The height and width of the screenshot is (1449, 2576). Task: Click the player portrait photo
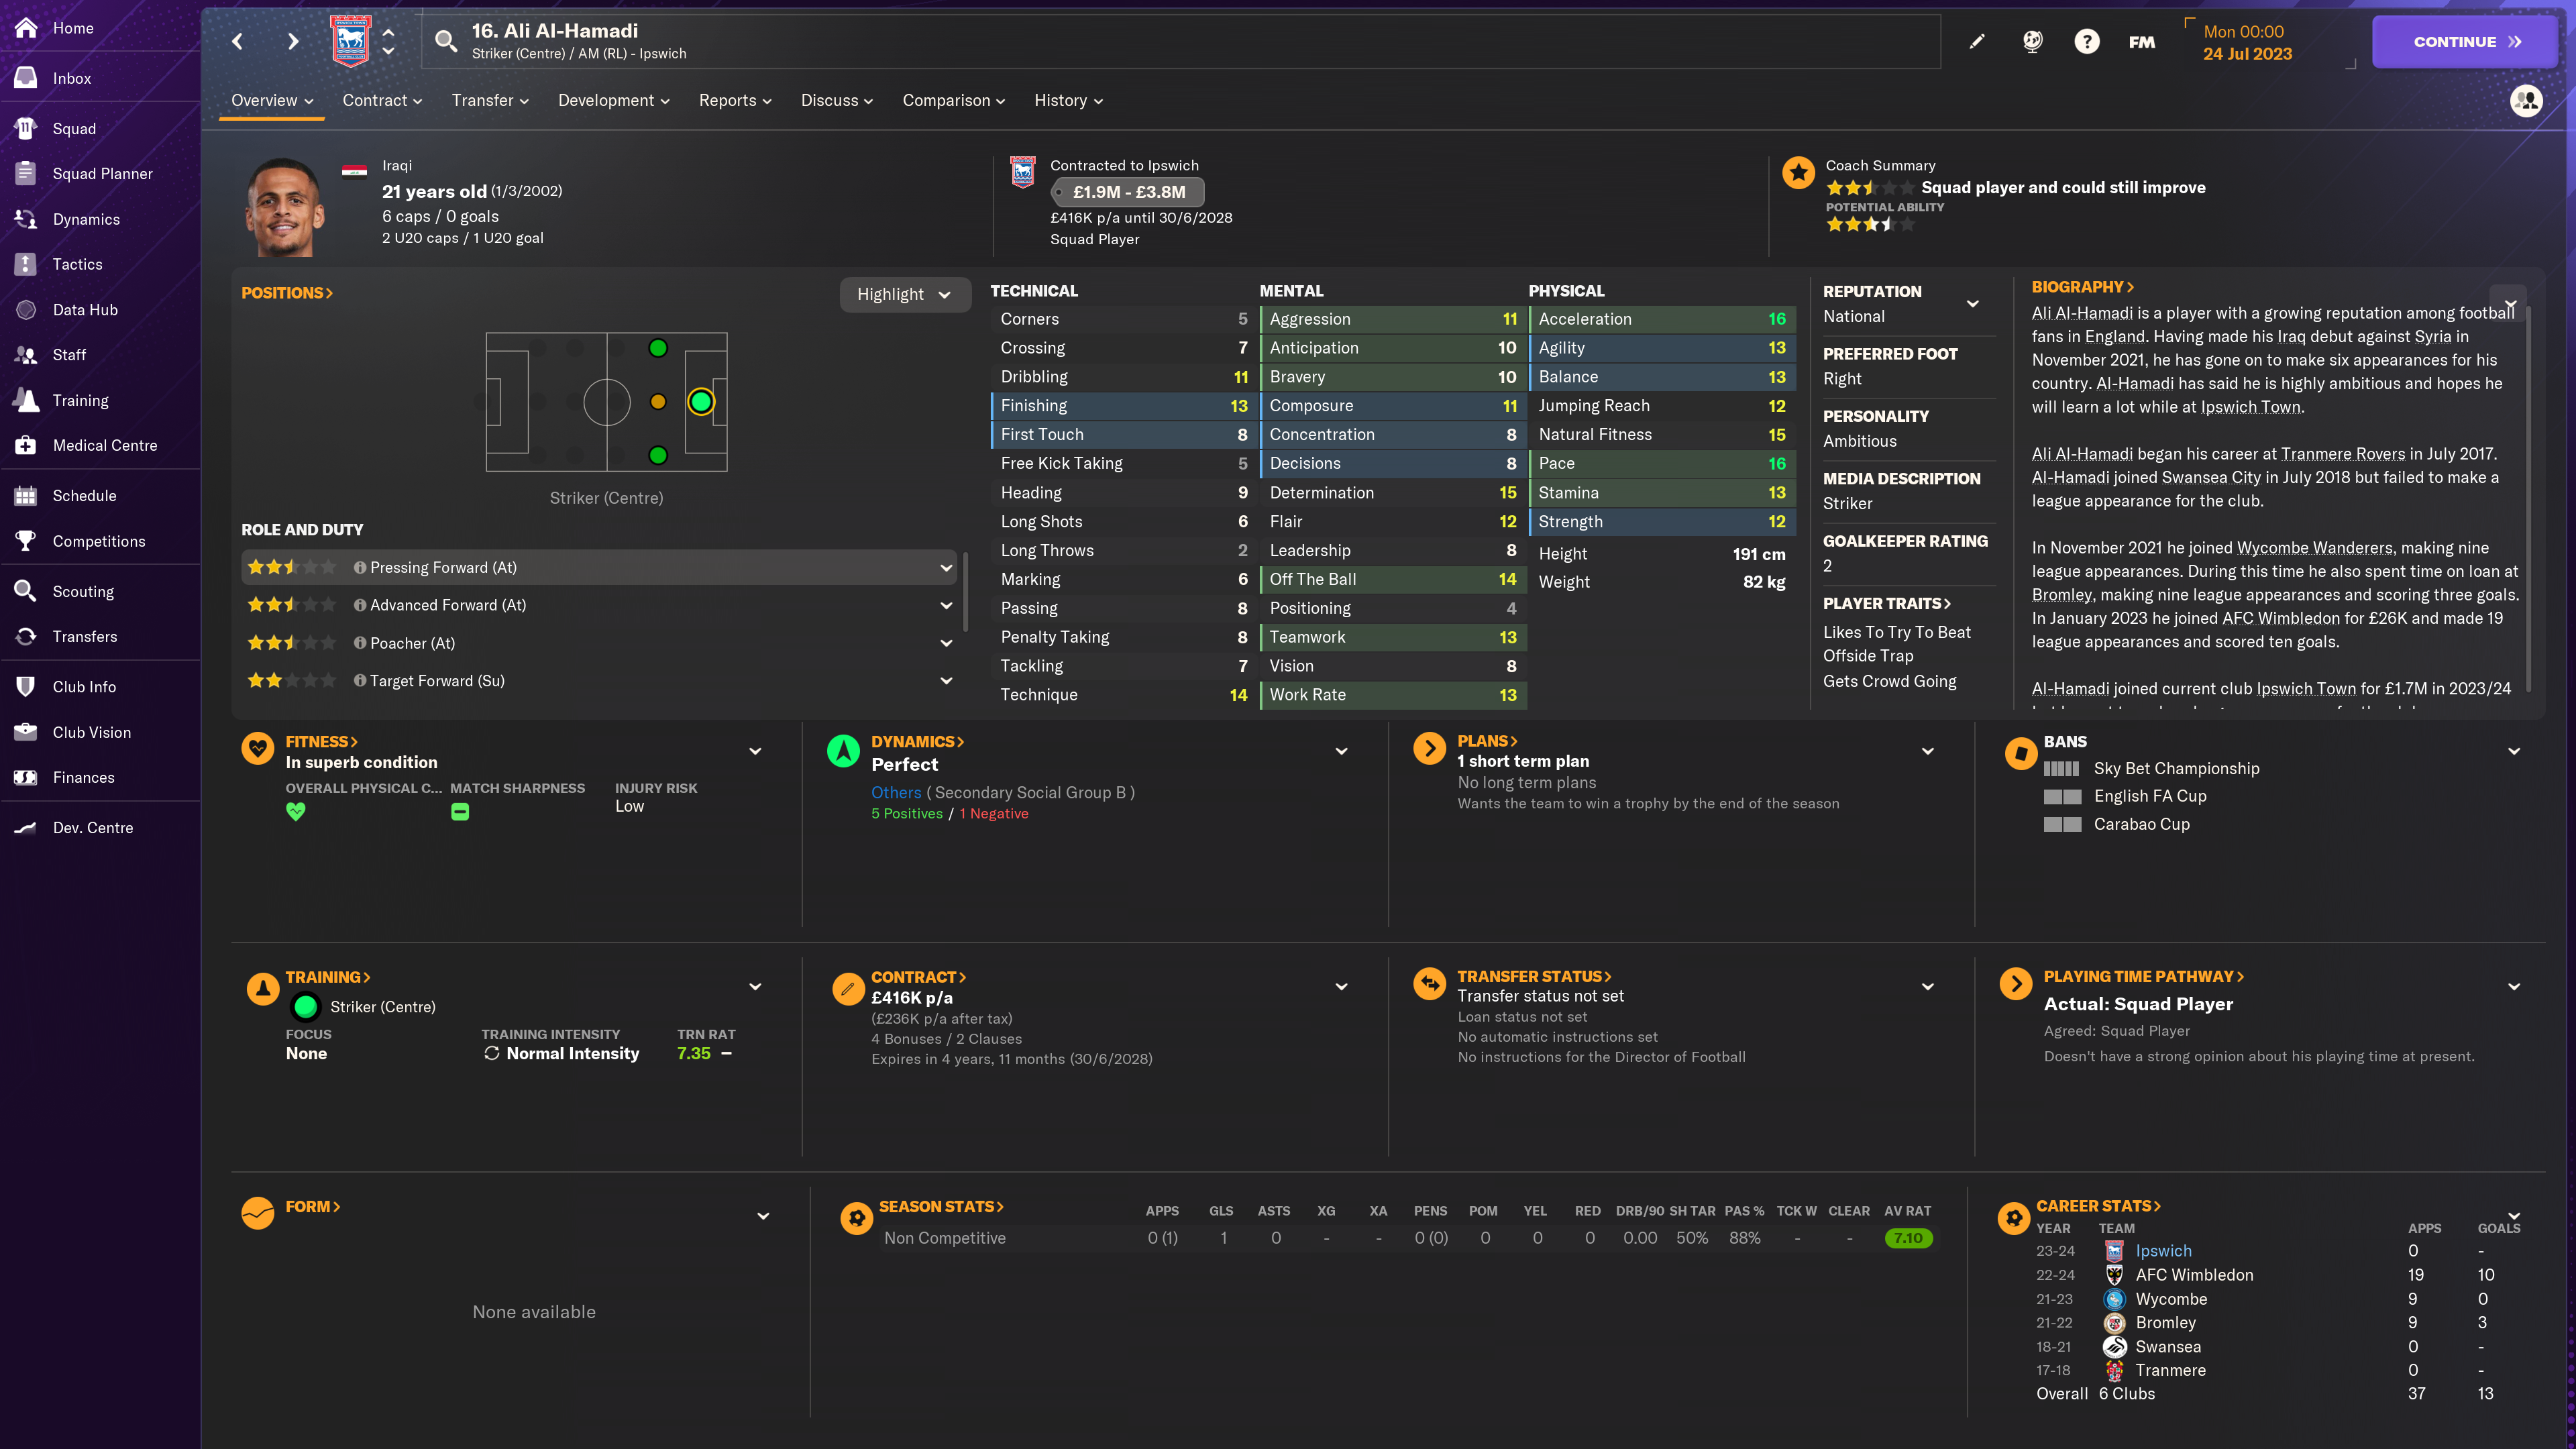pyautogui.click(x=285, y=207)
